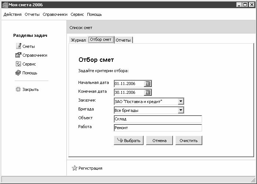Click the Сметы icon in sidebar
The width and height of the screenshot is (257, 184).
point(18,46)
